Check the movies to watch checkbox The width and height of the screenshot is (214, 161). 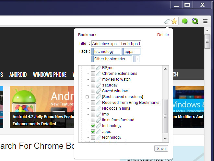click(93, 79)
